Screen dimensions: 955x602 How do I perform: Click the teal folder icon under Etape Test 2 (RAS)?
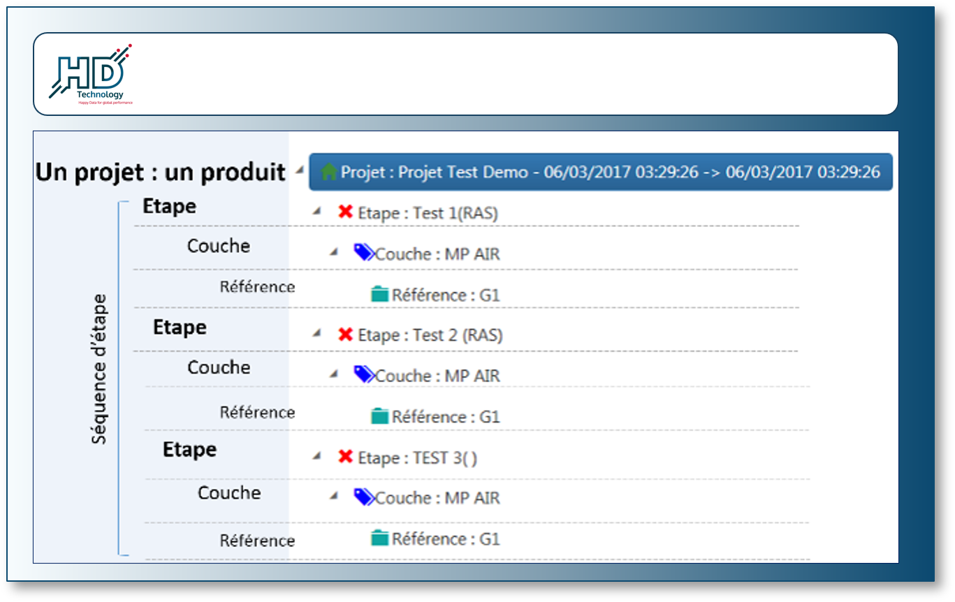click(x=379, y=416)
